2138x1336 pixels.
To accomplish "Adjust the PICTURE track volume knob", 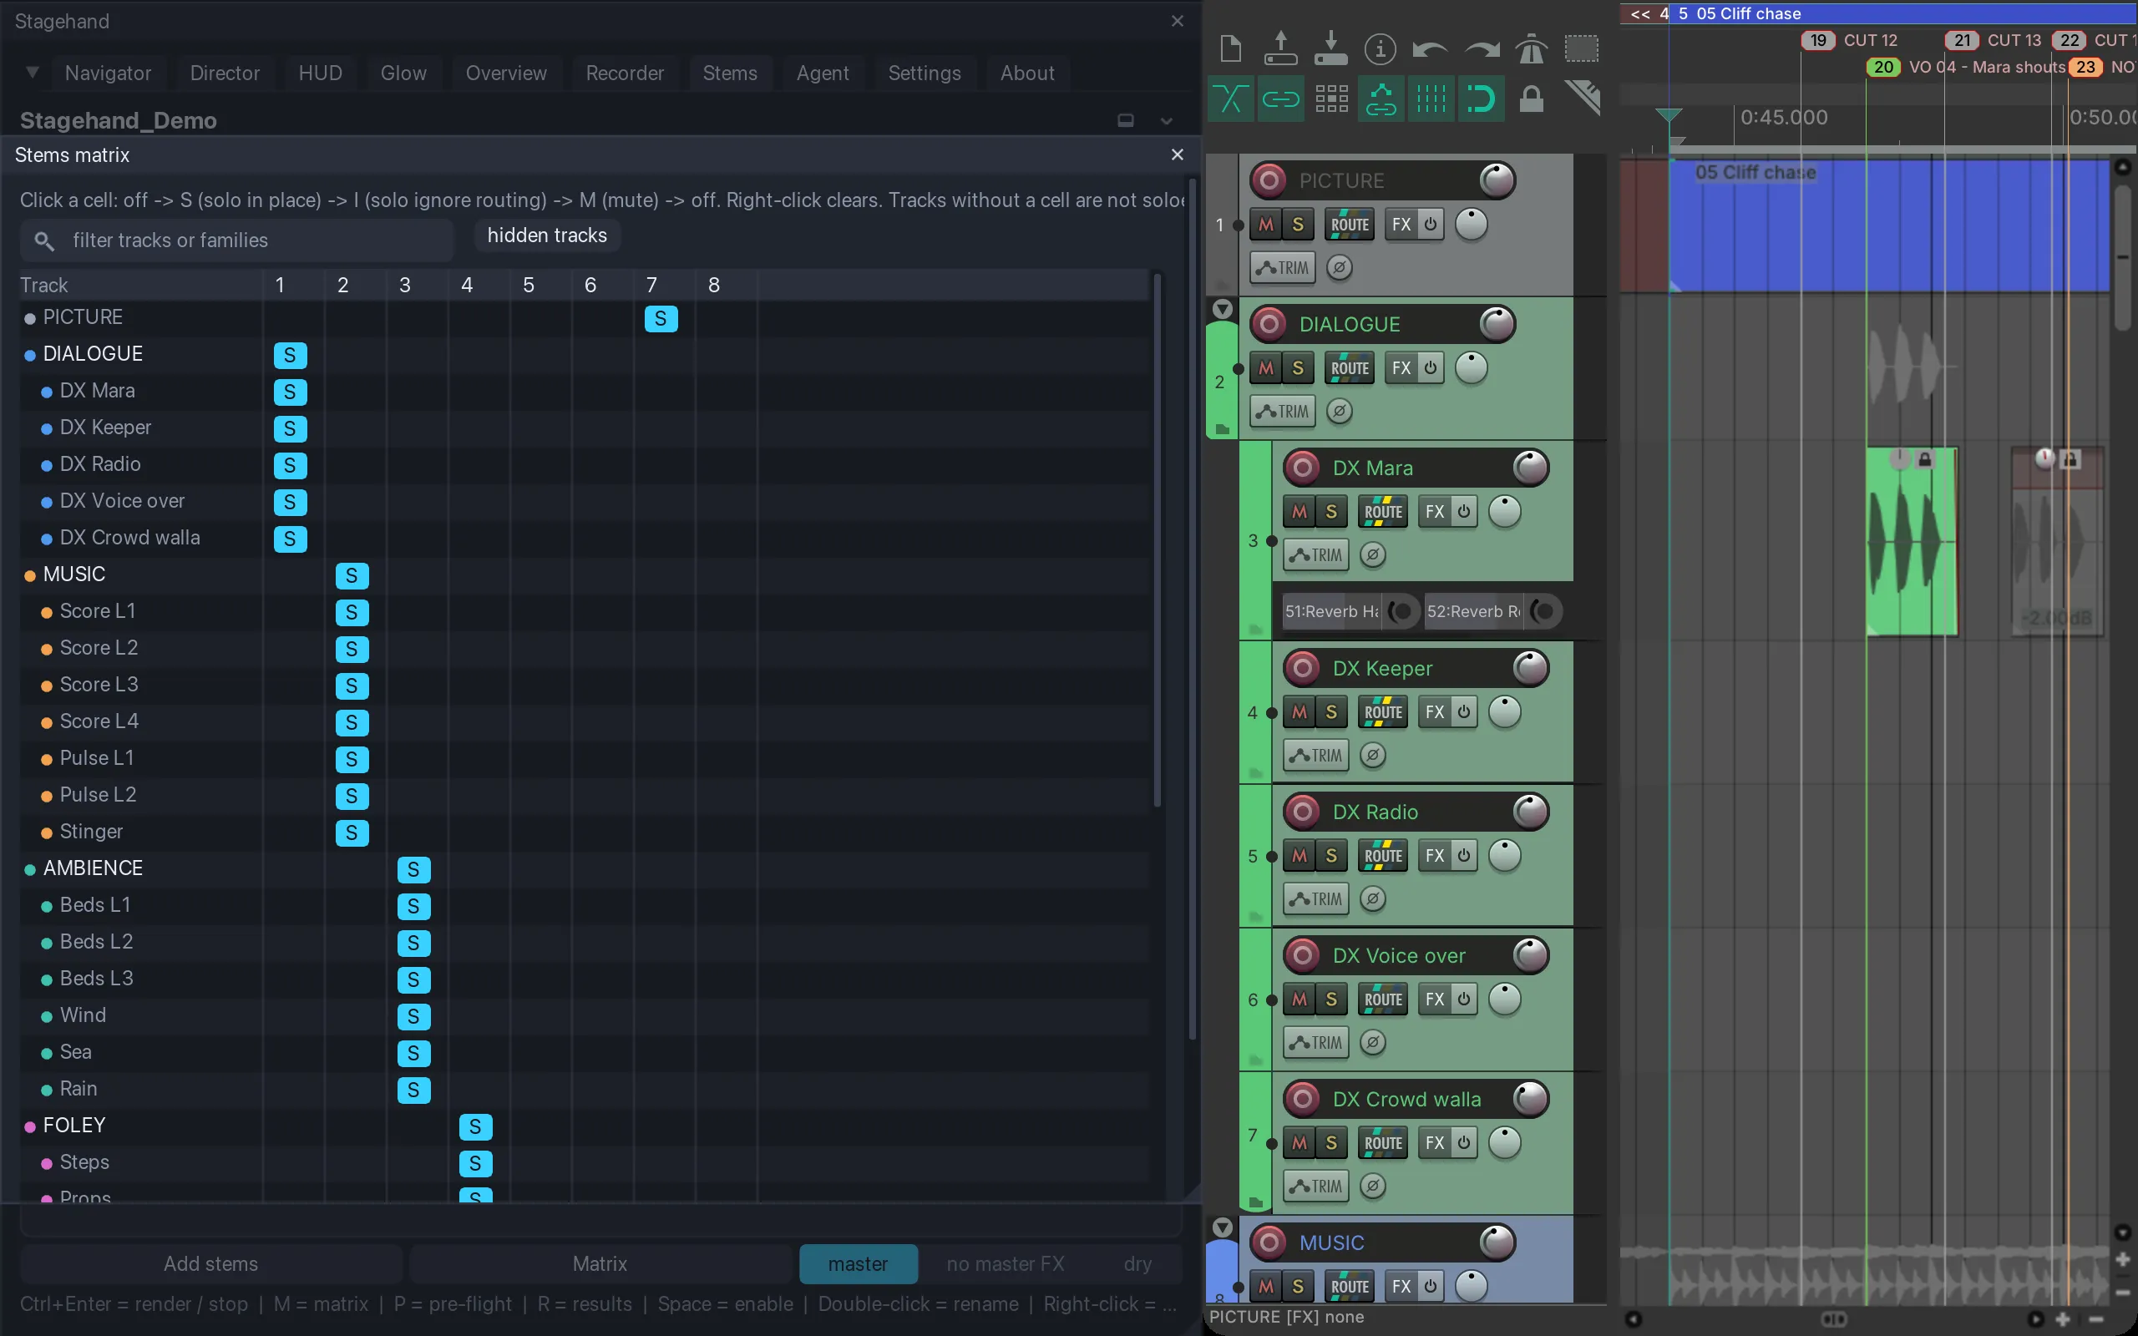I will point(1497,180).
